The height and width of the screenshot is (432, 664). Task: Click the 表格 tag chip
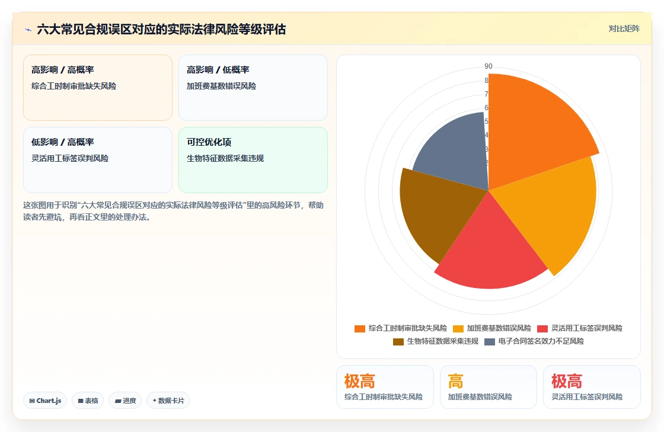coord(88,401)
